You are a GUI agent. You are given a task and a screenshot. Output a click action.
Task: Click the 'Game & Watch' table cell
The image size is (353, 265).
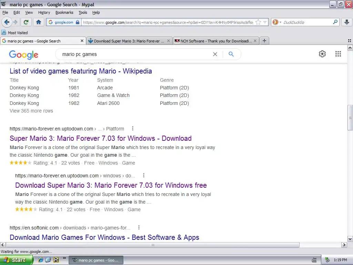[113, 95]
